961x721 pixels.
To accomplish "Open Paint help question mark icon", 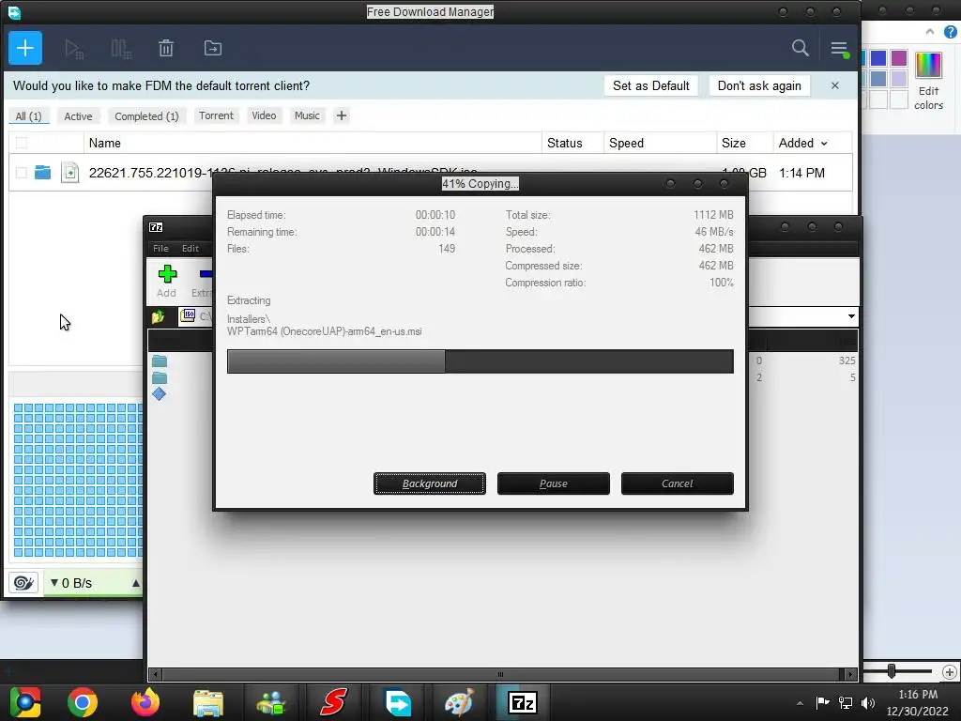I will pos(951,32).
